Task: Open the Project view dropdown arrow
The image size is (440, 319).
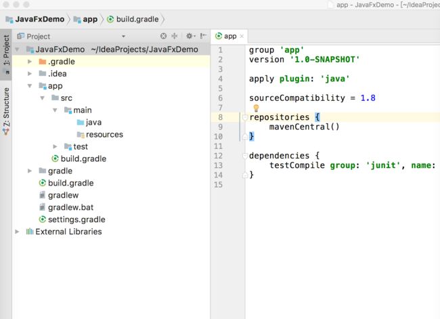Action: [123, 36]
